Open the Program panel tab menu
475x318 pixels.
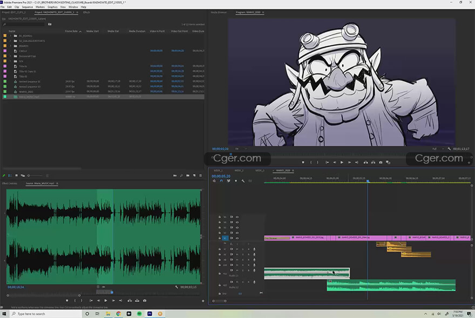tap(263, 12)
